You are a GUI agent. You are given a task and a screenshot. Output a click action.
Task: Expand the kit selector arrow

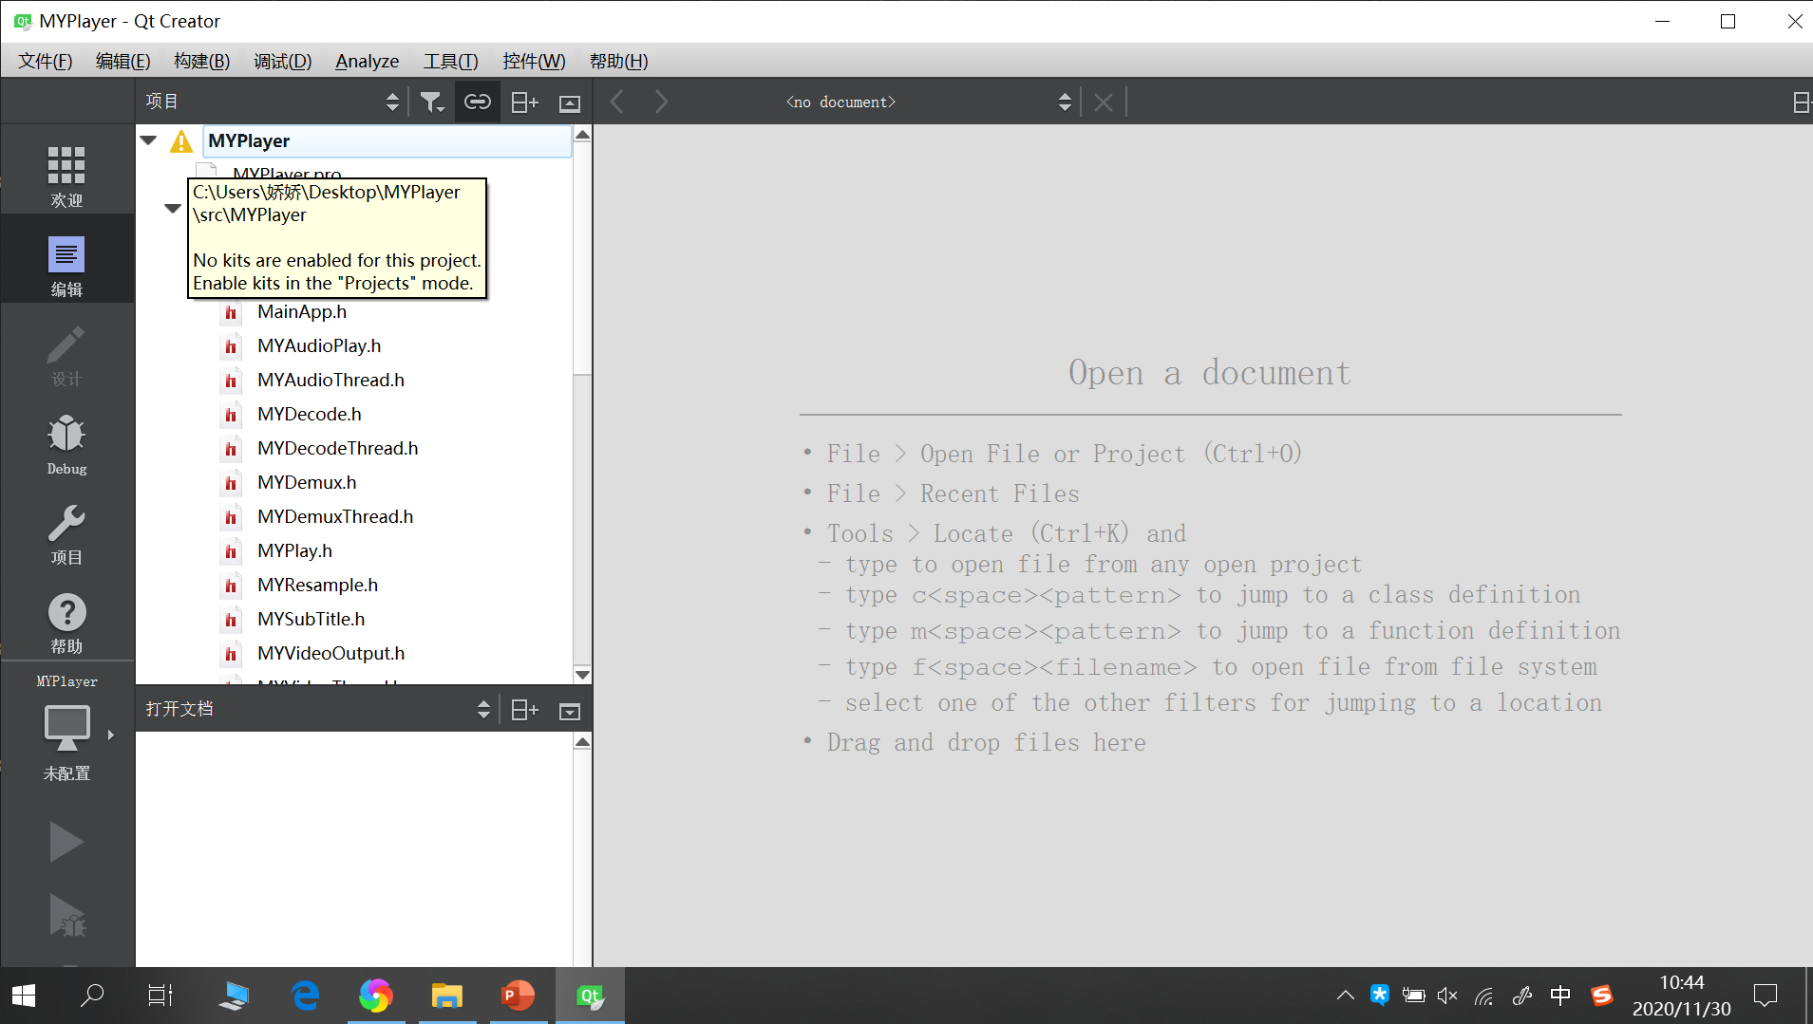coord(111,735)
